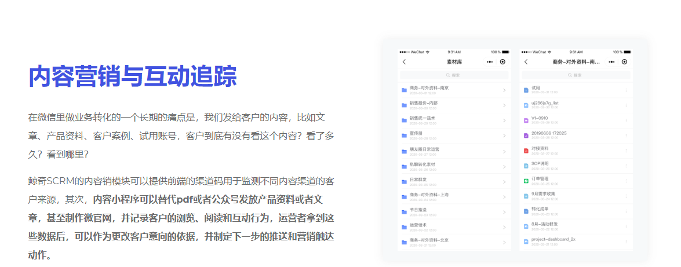Click the file icon for 20190606 172025
This screenshot has height=267, width=681.
(526, 136)
